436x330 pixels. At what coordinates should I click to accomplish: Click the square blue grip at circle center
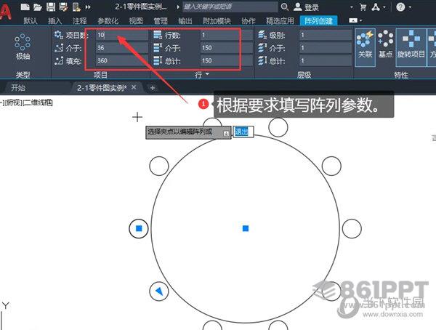click(x=246, y=228)
